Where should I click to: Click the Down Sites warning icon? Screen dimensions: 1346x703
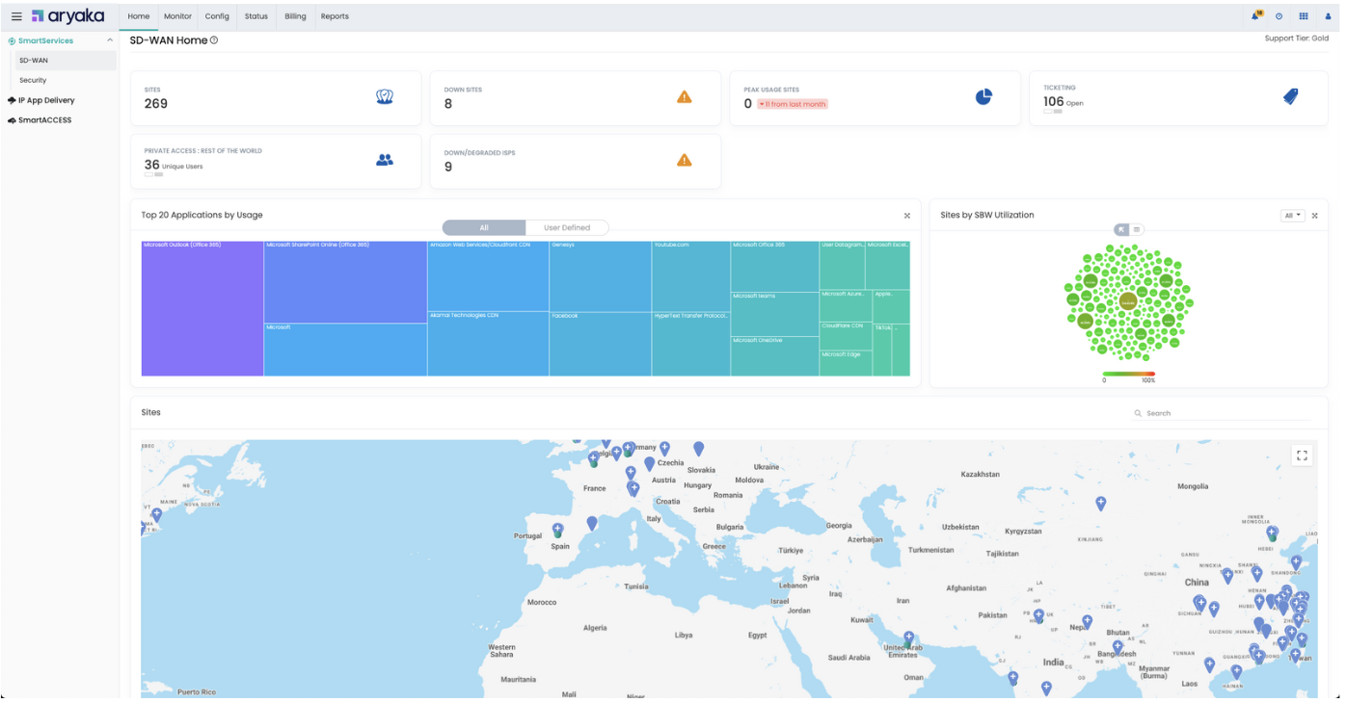pos(684,96)
